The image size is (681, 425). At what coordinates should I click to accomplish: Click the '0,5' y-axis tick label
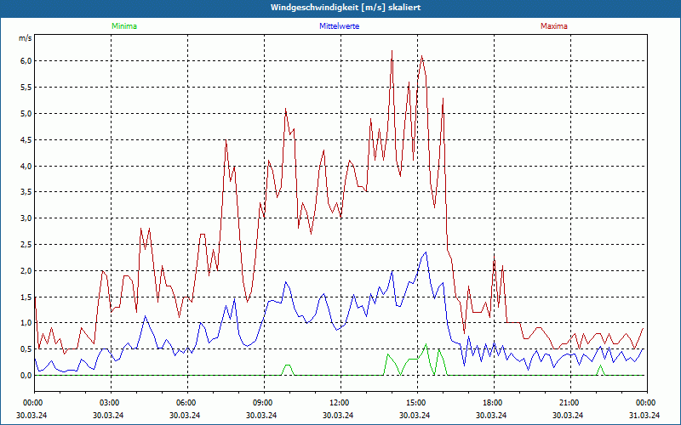(26, 349)
